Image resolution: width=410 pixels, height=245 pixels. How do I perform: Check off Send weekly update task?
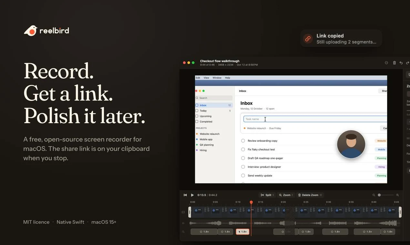click(243, 176)
